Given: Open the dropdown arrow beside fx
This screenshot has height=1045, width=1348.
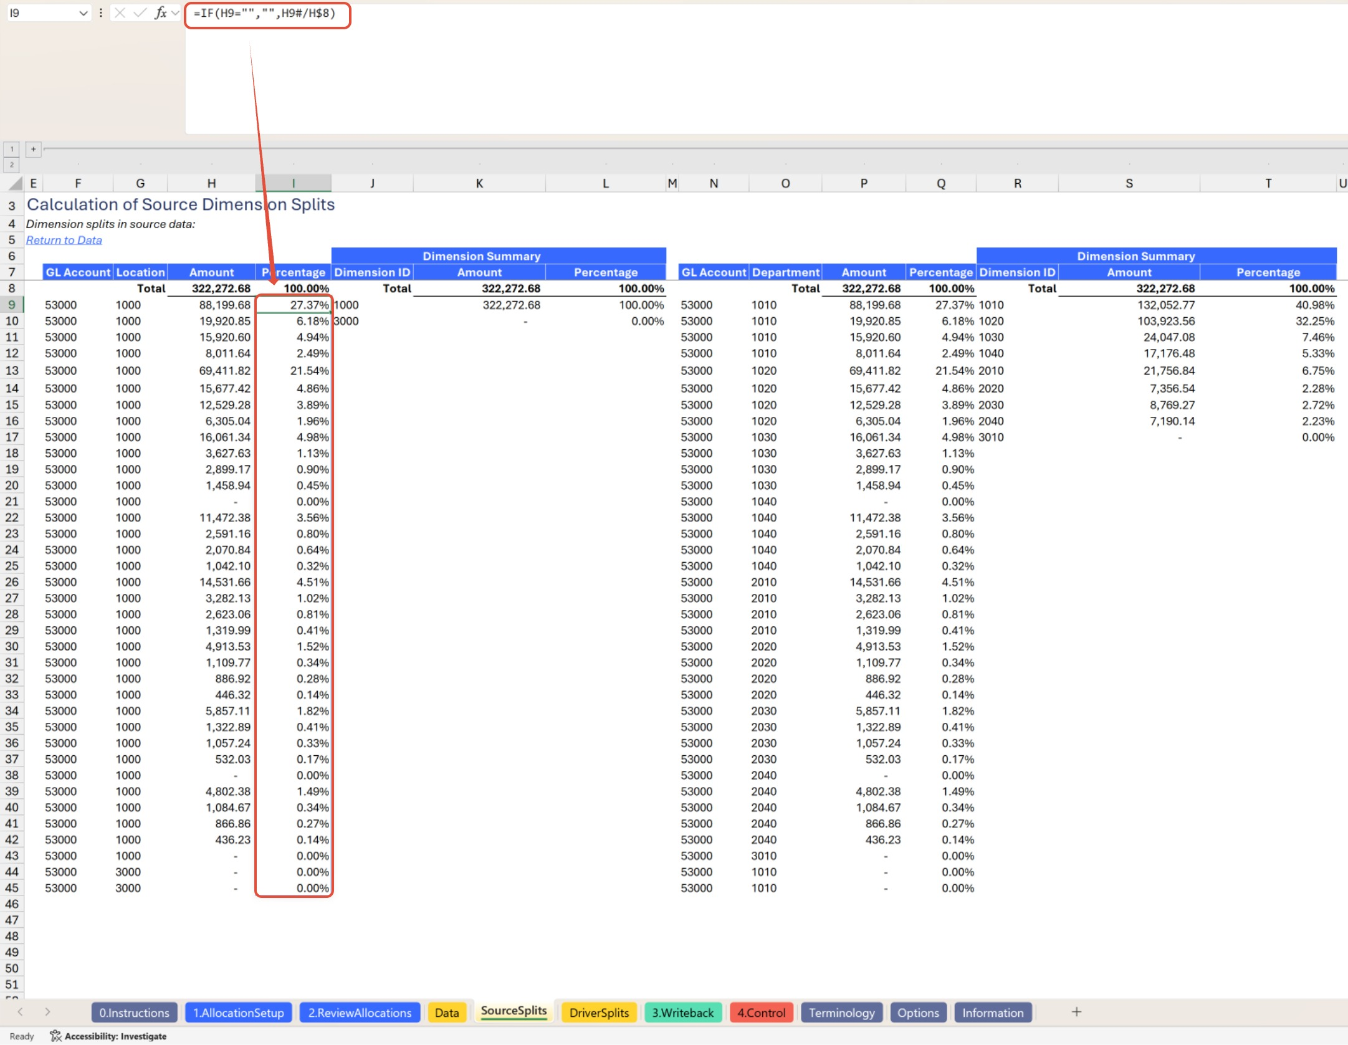Looking at the screenshot, I should click(x=175, y=12).
